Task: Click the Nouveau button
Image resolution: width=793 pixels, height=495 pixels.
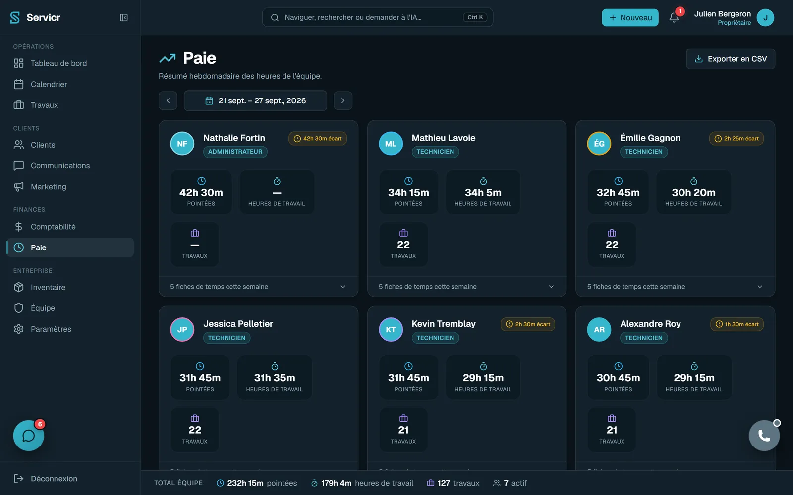Action: tap(630, 17)
